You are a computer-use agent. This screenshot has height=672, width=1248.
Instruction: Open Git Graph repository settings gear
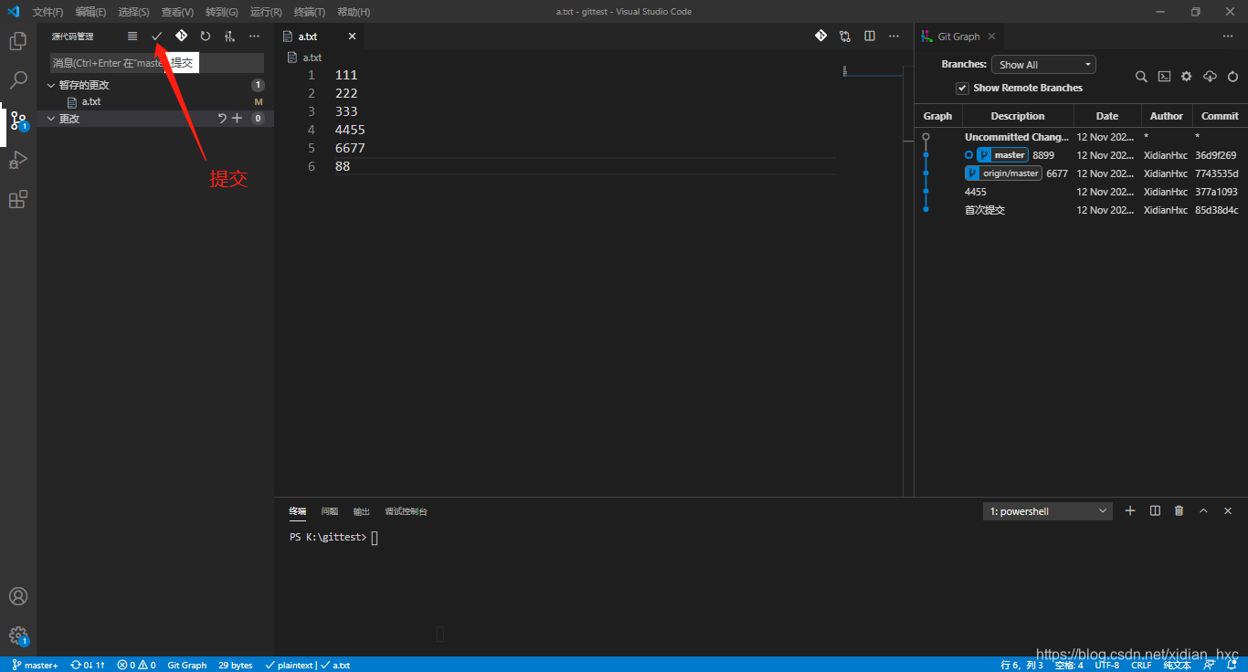(1187, 77)
